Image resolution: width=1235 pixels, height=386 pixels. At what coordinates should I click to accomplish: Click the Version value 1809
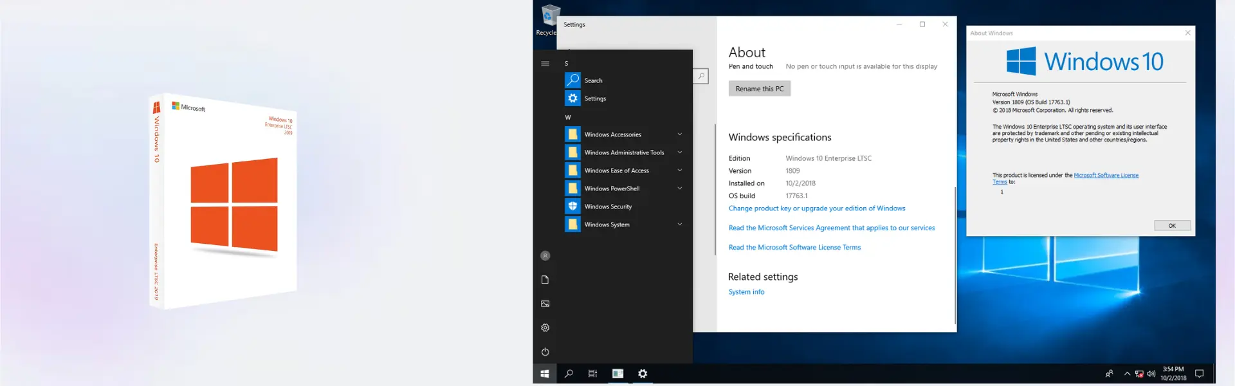click(792, 171)
